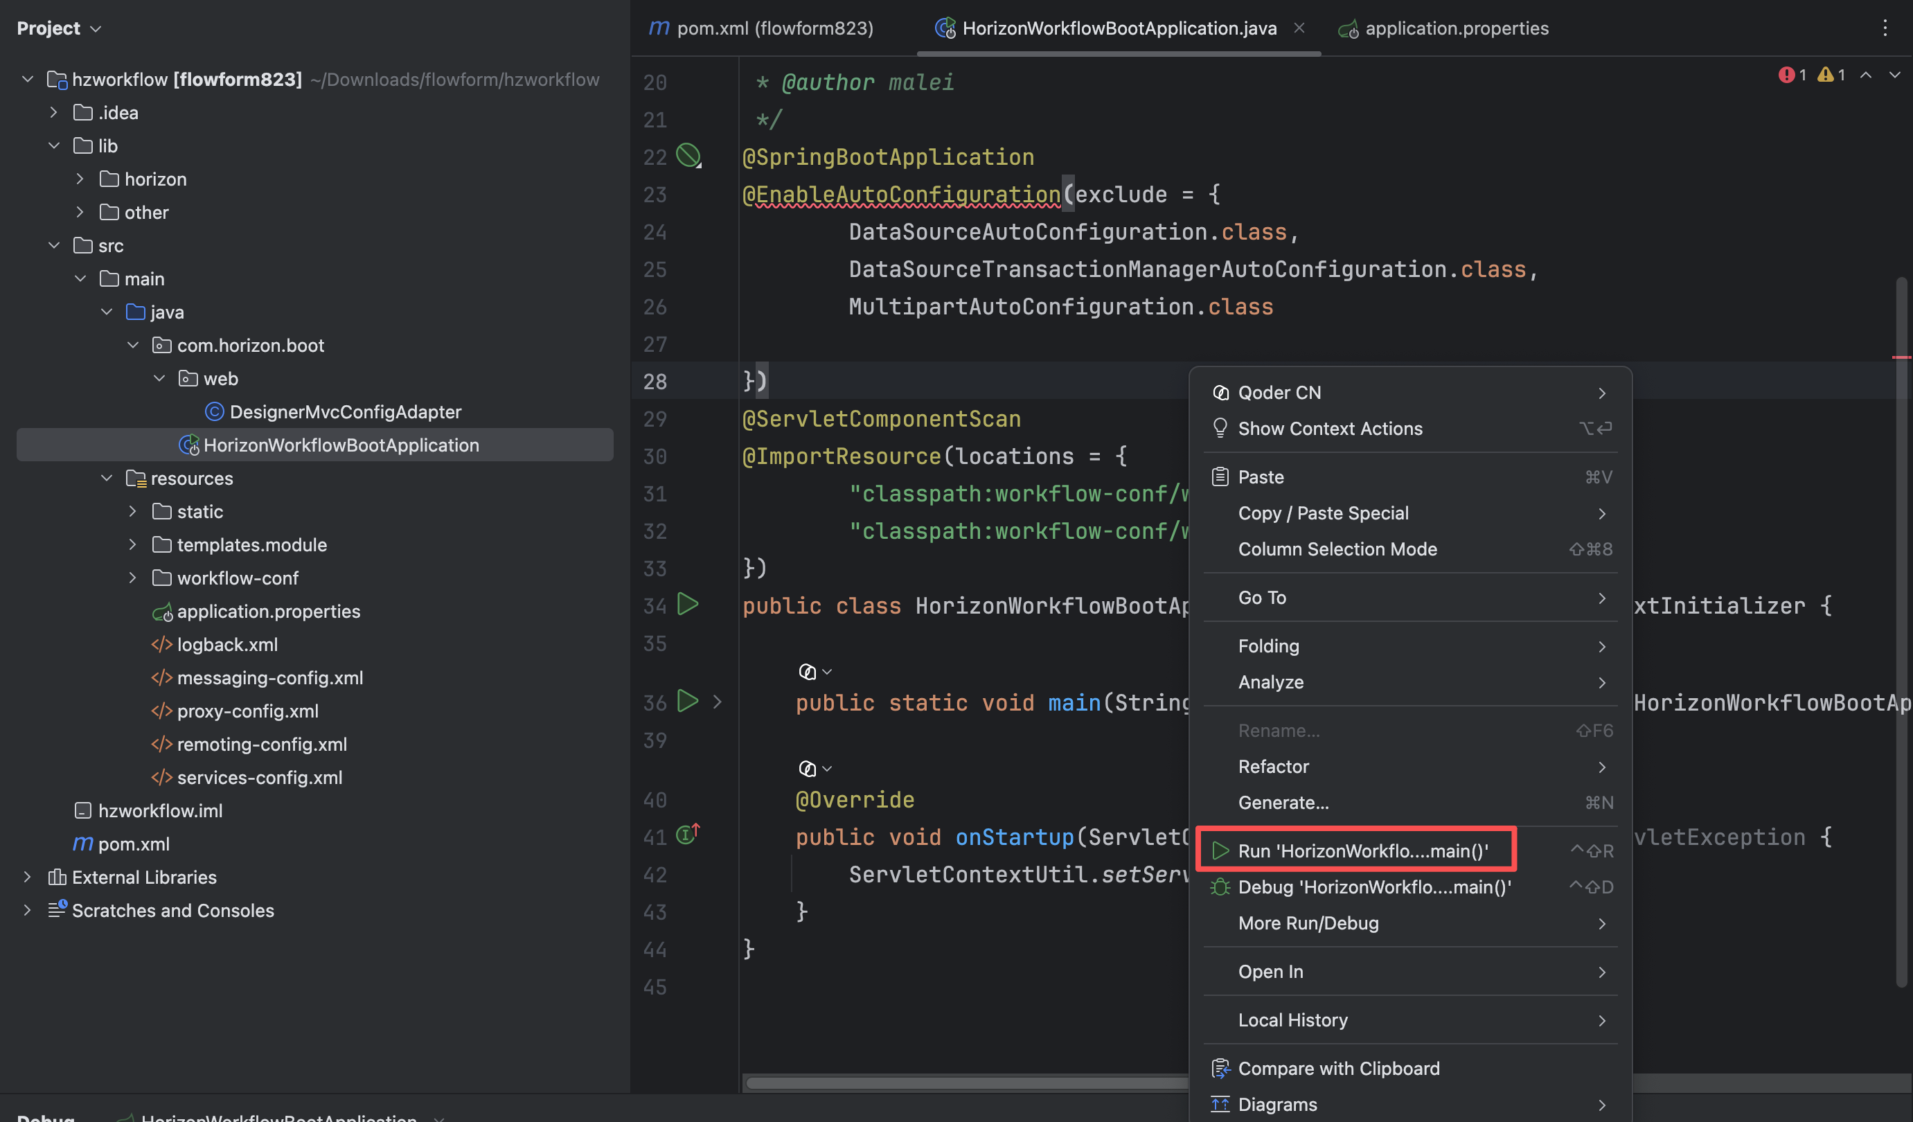Expand the other folder
Viewport: 1913px width, 1122px height.
tap(80, 212)
